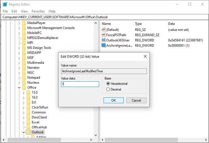The height and width of the screenshot is (143, 209).
Task: Maximize the Registry Editor window
Action: click(190, 4)
